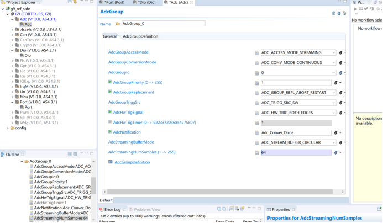383x223 pixels.
Task: Toggle the AdcNotification enable marker
Action: pyautogui.click(x=110, y=132)
